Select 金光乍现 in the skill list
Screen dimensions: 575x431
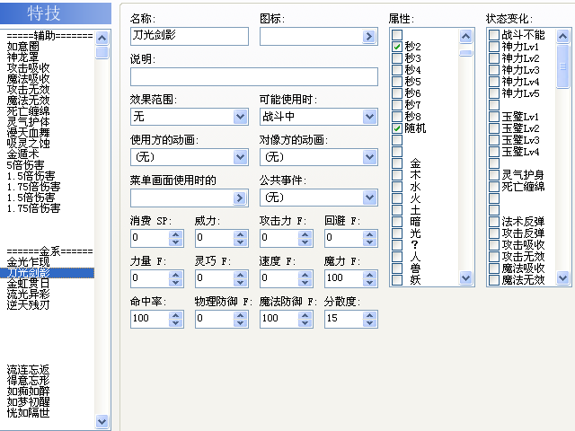point(28,262)
